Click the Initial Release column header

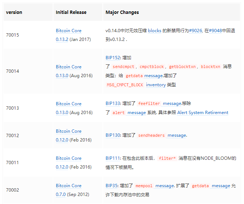[x=78, y=12]
